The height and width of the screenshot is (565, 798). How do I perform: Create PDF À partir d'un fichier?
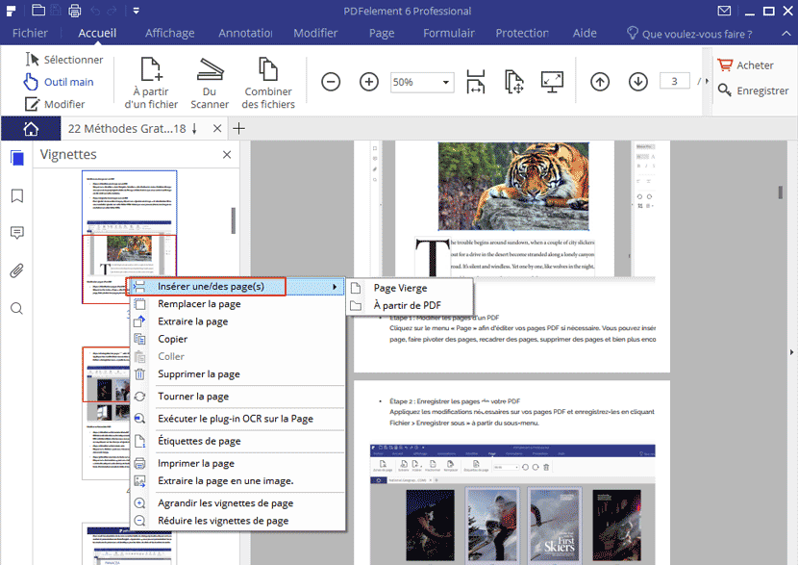[151, 83]
